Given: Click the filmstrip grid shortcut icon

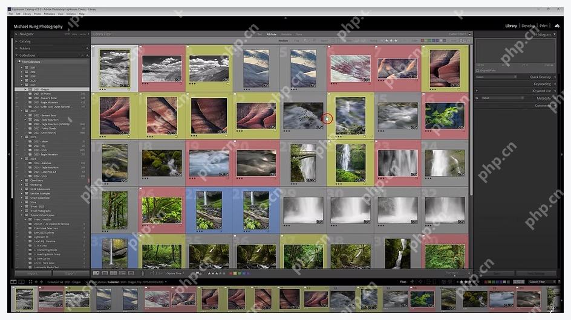Looking at the screenshot, I should point(30,282).
